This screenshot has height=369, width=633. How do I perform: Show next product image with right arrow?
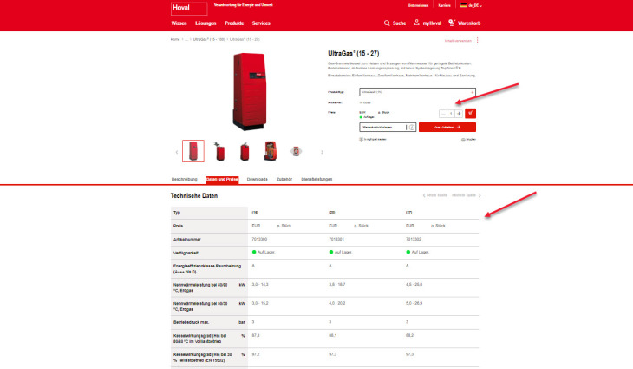(x=322, y=152)
